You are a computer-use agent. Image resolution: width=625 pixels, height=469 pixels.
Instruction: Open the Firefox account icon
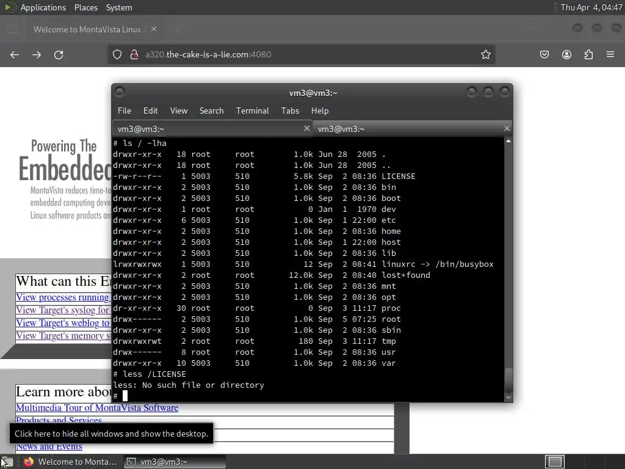coord(566,54)
